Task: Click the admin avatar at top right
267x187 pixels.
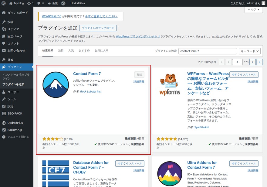Action: (263, 3)
